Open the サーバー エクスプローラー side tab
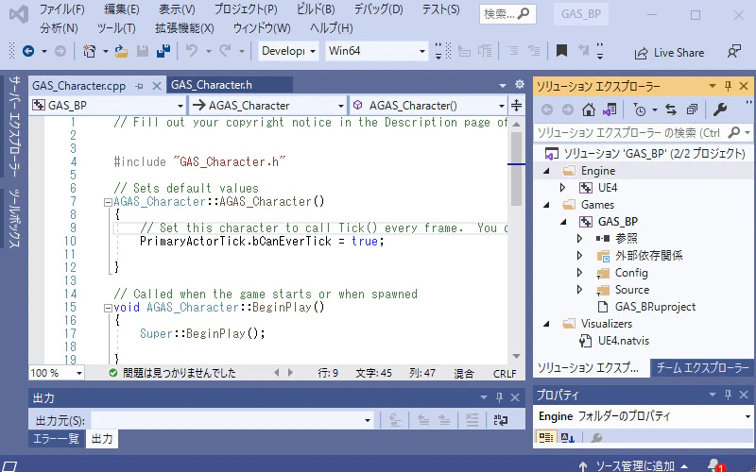756x472 pixels. (x=14, y=126)
